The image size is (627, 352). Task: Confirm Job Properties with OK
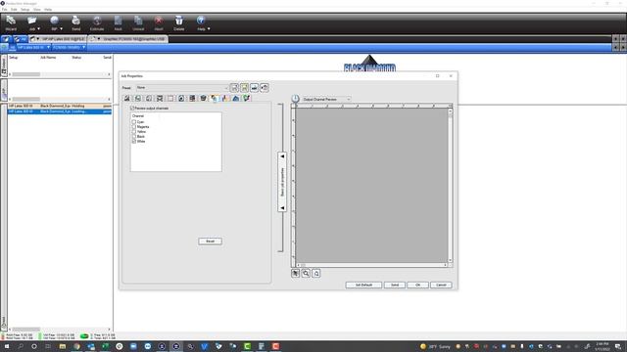pyautogui.click(x=417, y=285)
